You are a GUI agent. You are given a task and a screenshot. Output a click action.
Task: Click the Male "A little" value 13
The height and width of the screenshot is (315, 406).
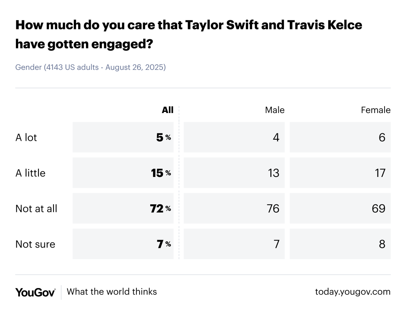274,173
